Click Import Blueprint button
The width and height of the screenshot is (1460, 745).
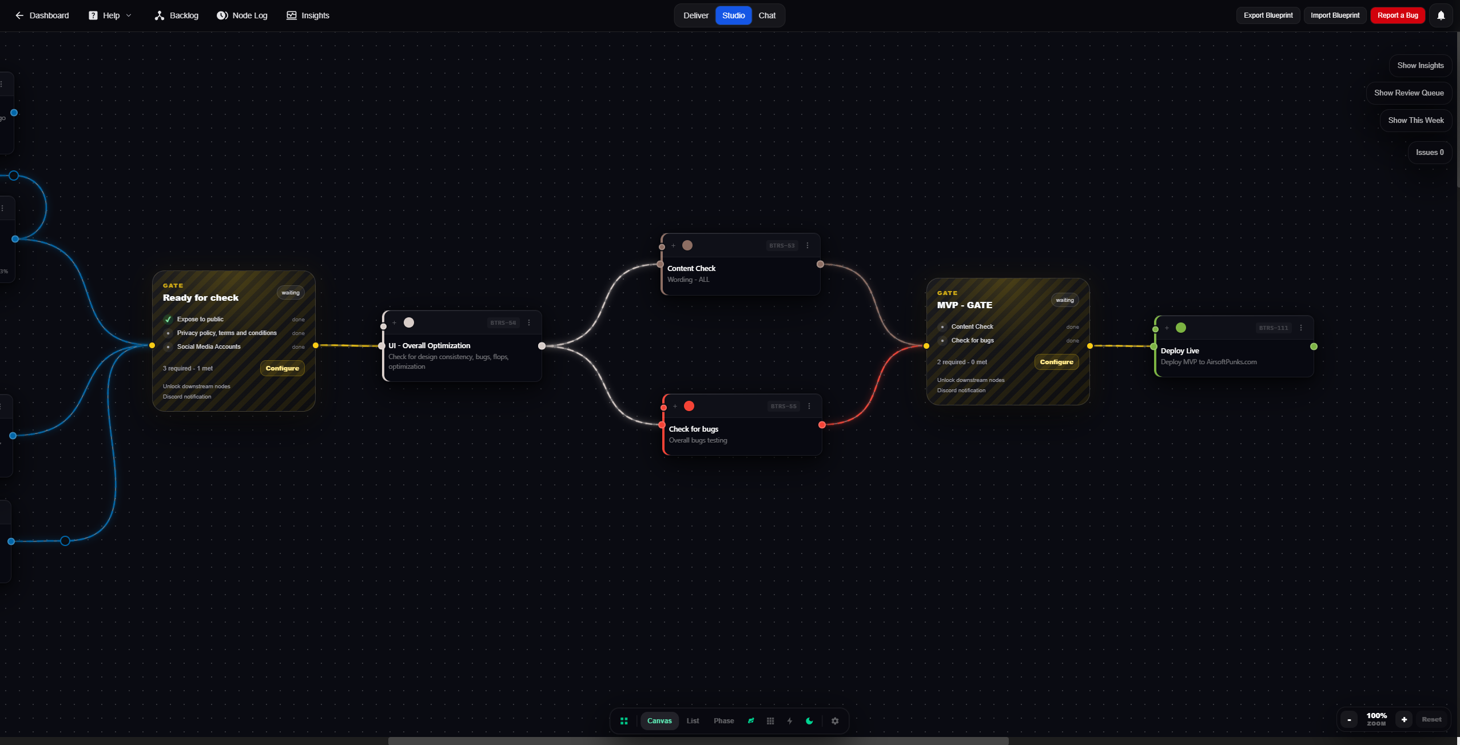point(1335,15)
